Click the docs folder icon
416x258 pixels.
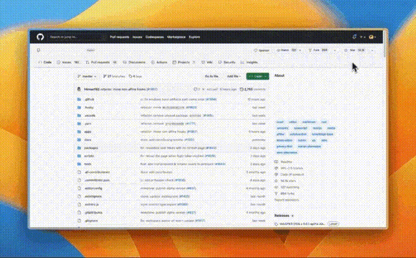pos(79,140)
